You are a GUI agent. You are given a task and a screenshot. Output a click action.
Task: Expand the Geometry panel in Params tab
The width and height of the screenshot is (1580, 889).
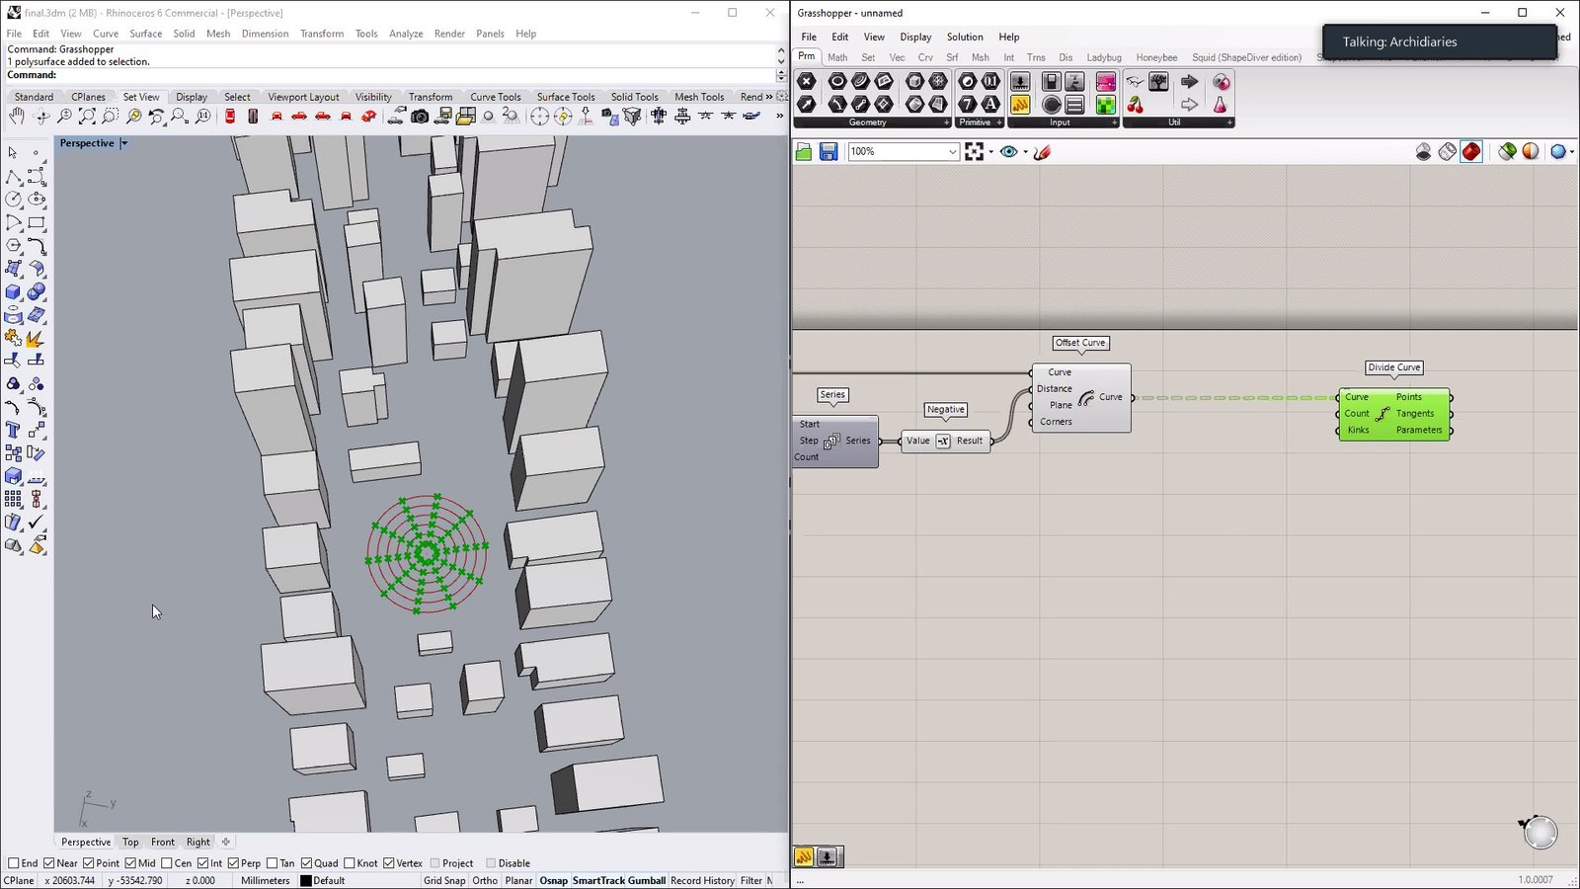click(x=946, y=122)
